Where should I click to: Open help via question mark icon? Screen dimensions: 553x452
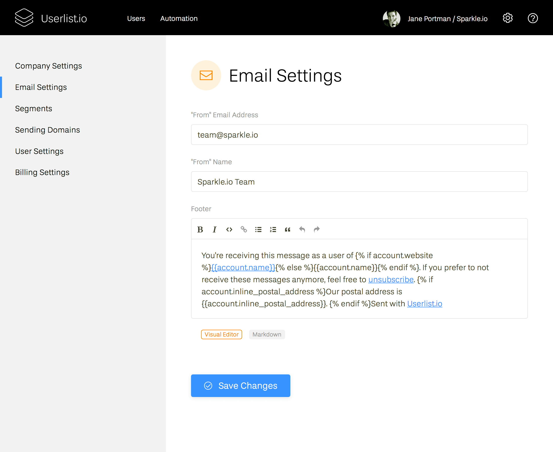point(533,18)
